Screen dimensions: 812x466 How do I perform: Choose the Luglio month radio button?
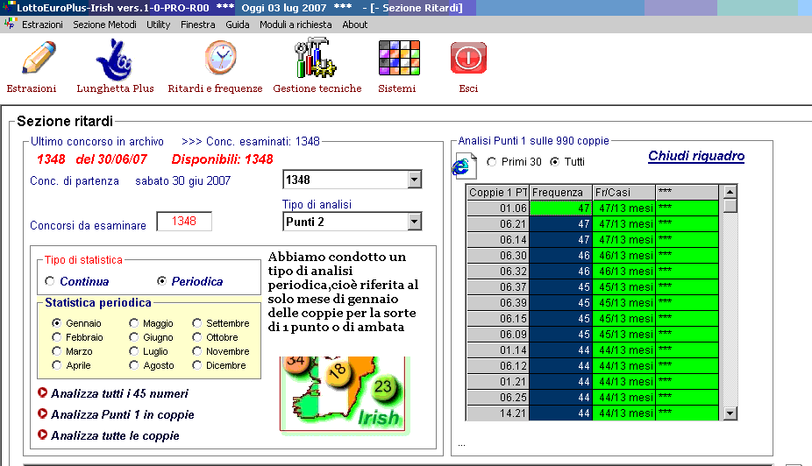(x=133, y=350)
